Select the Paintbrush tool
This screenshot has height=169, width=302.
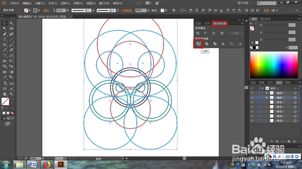pyautogui.click(x=11, y=45)
